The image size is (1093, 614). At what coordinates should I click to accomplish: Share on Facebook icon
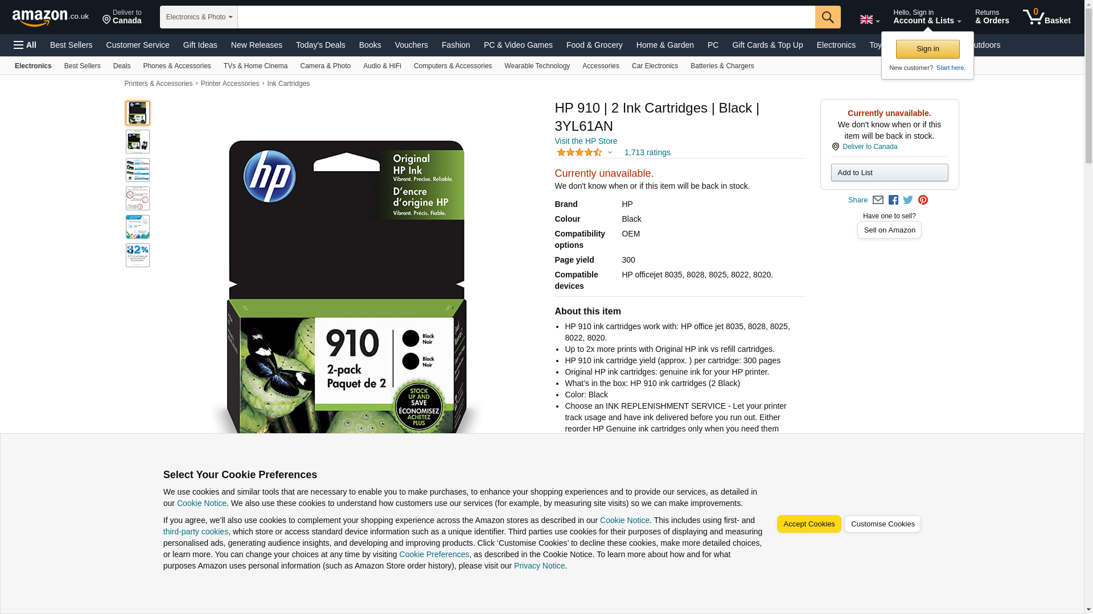tap(893, 200)
